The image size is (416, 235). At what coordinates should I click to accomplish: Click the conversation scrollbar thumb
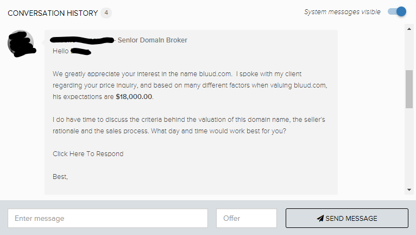tap(409, 89)
